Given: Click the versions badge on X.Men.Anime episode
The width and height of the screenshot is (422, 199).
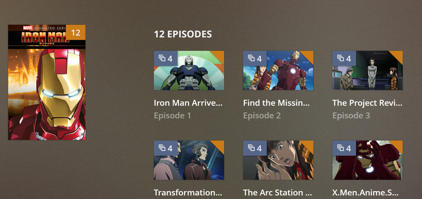Looking at the screenshot, I should click(x=344, y=148).
